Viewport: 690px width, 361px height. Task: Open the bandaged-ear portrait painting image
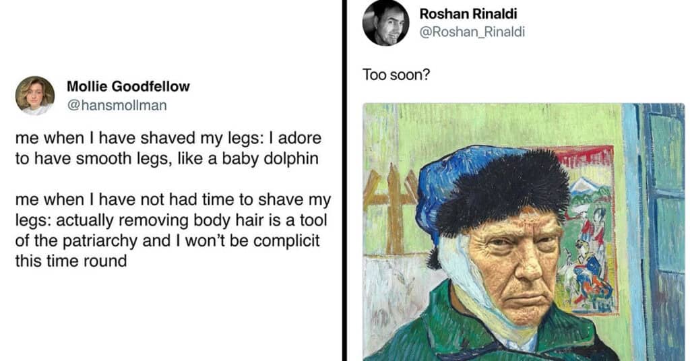524,232
